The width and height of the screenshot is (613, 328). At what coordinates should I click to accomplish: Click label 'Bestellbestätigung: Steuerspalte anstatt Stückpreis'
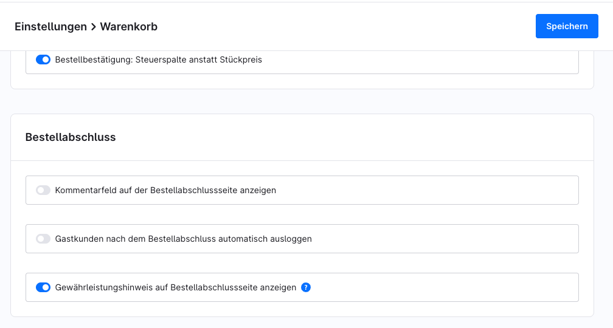tap(158, 60)
